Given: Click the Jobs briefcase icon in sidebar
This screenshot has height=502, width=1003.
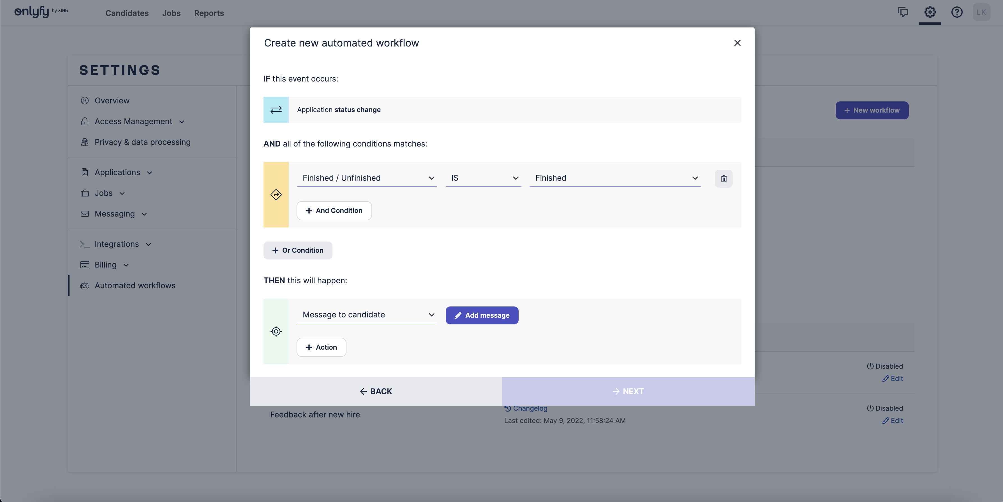Looking at the screenshot, I should pos(84,193).
